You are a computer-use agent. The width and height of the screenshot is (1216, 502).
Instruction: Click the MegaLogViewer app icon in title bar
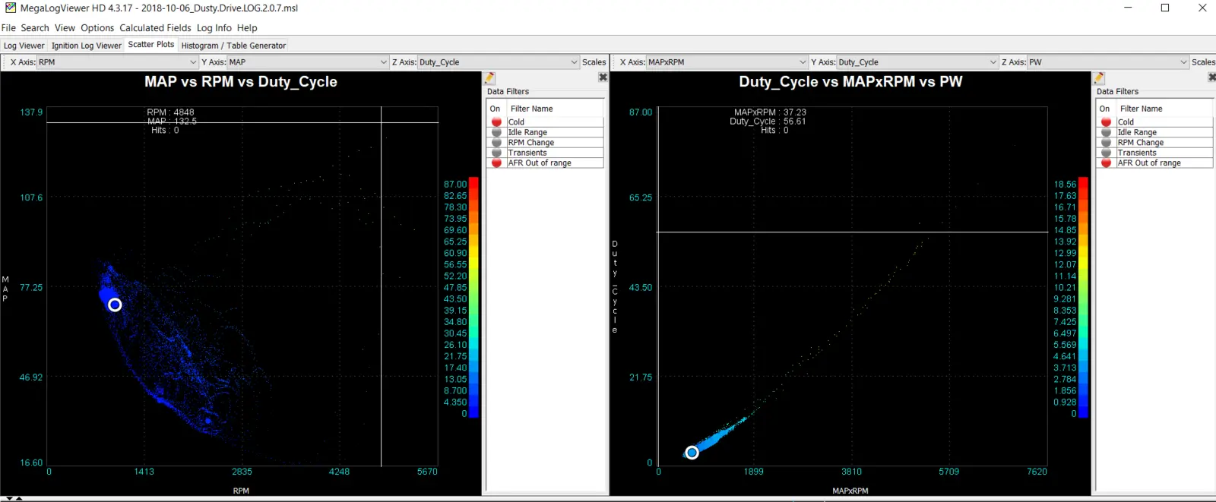coord(10,8)
